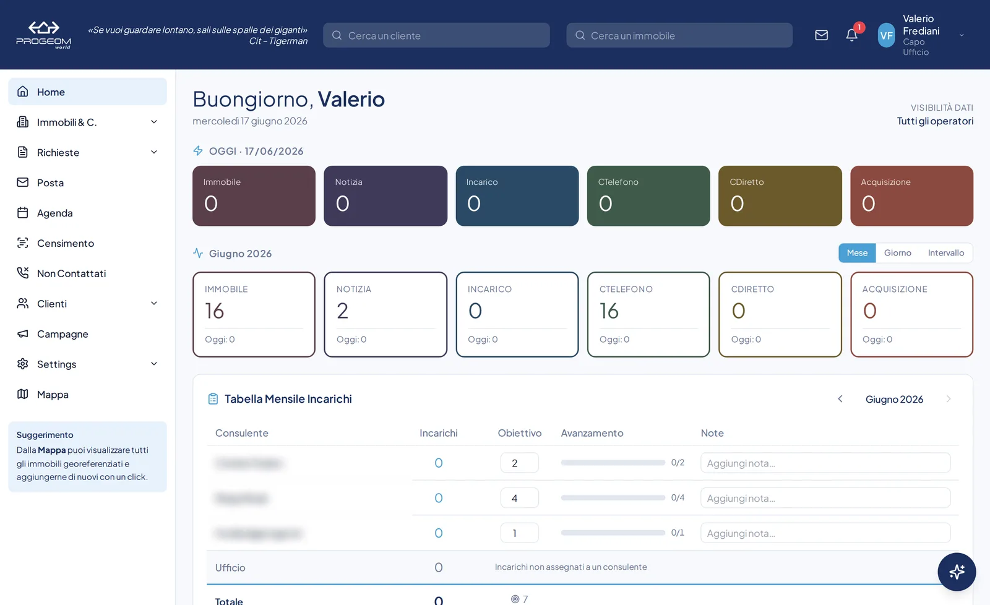The image size is (990, 605).
Task: Switch to the Giorno view tab
Action: click(x=897, y=253)
